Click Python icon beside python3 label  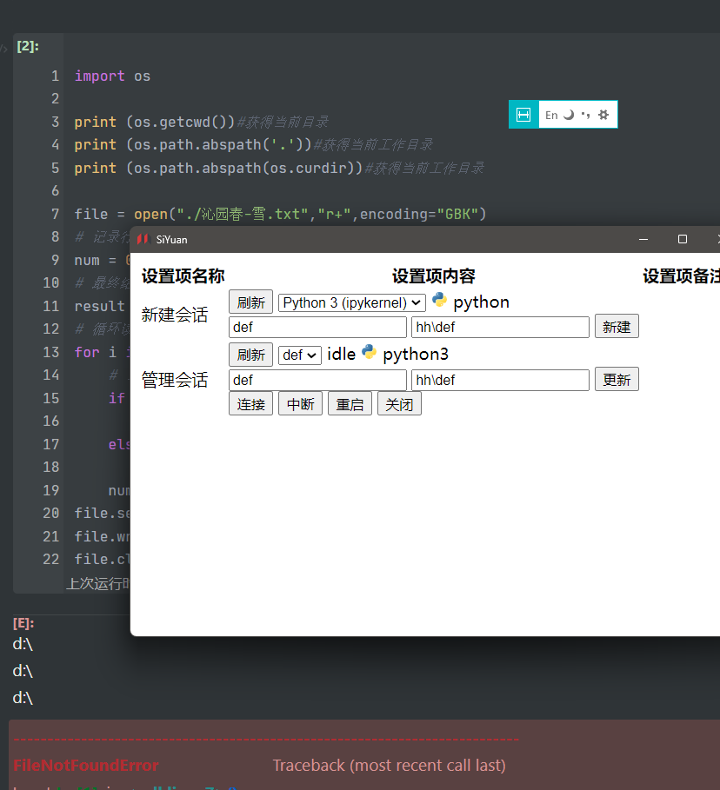point(370,353)
